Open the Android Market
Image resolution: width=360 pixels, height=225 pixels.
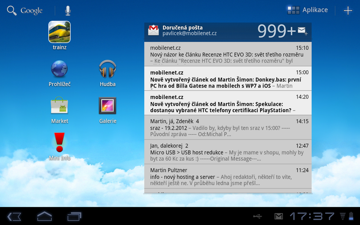tap(59, 106)
